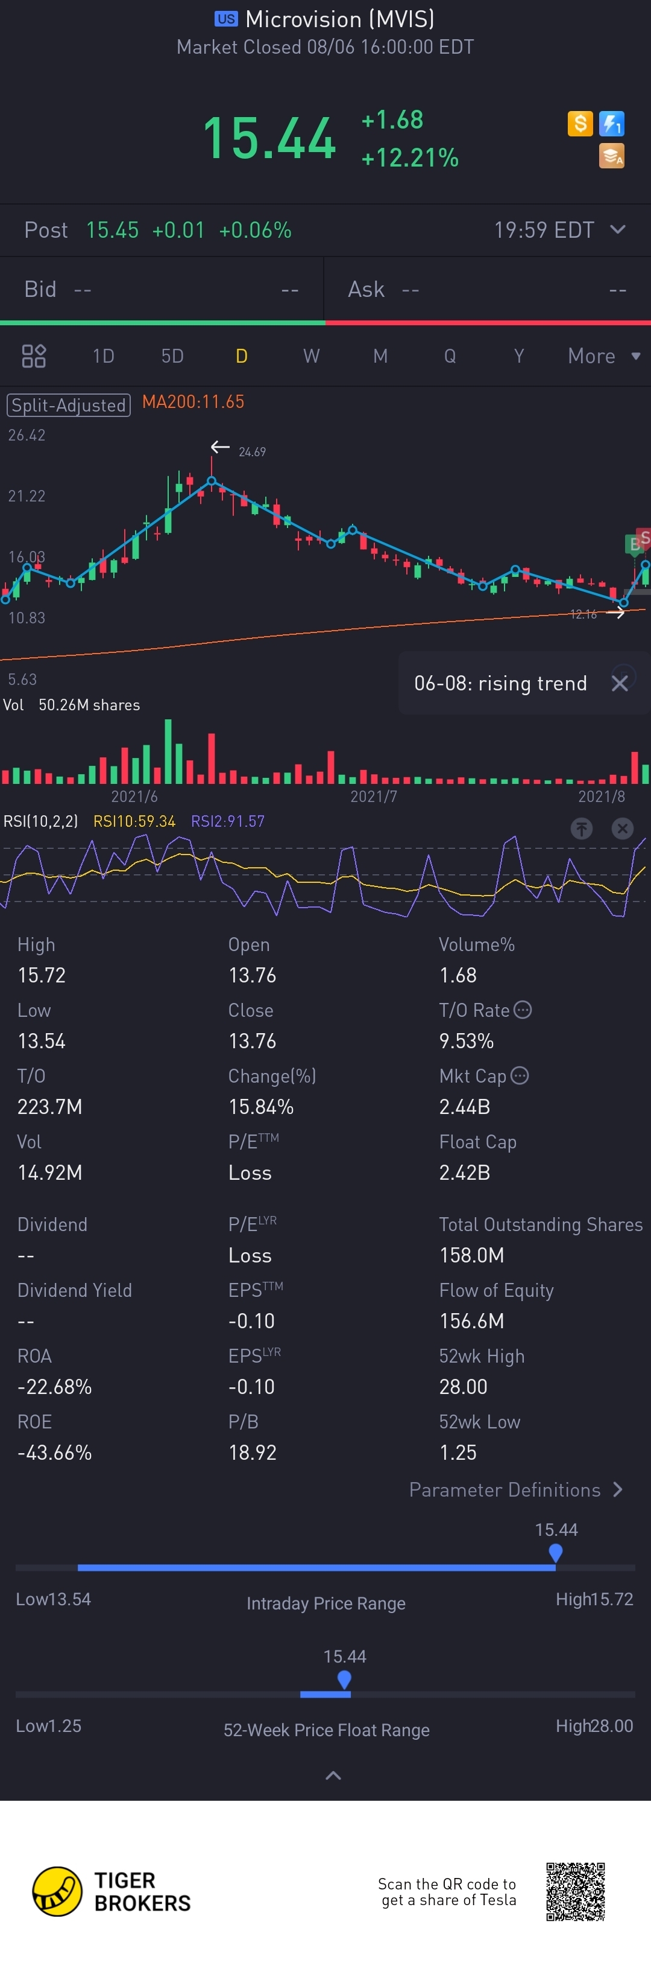Tap the Open value 13.76
Image resolution: width=651 pixels, height=1983 pixels.
click(x=252, y=975)
